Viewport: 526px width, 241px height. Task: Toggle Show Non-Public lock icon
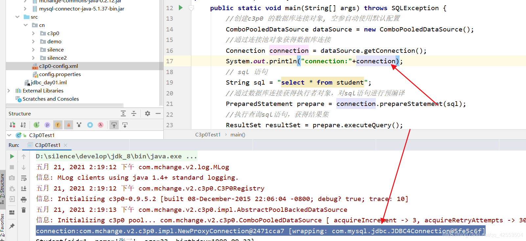(x=68, y=125)
